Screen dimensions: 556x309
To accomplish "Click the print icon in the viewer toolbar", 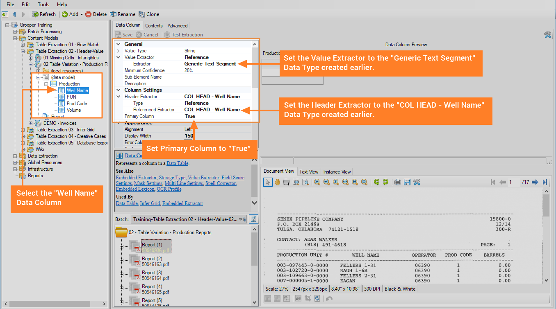I will (x=397, y=182).
